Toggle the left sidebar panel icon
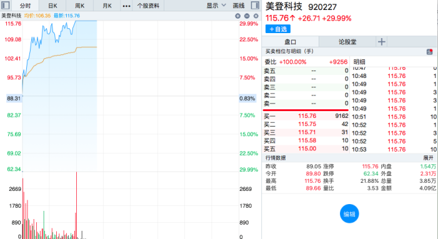Viewport: 438px width, 239px height. click(6, 5)
